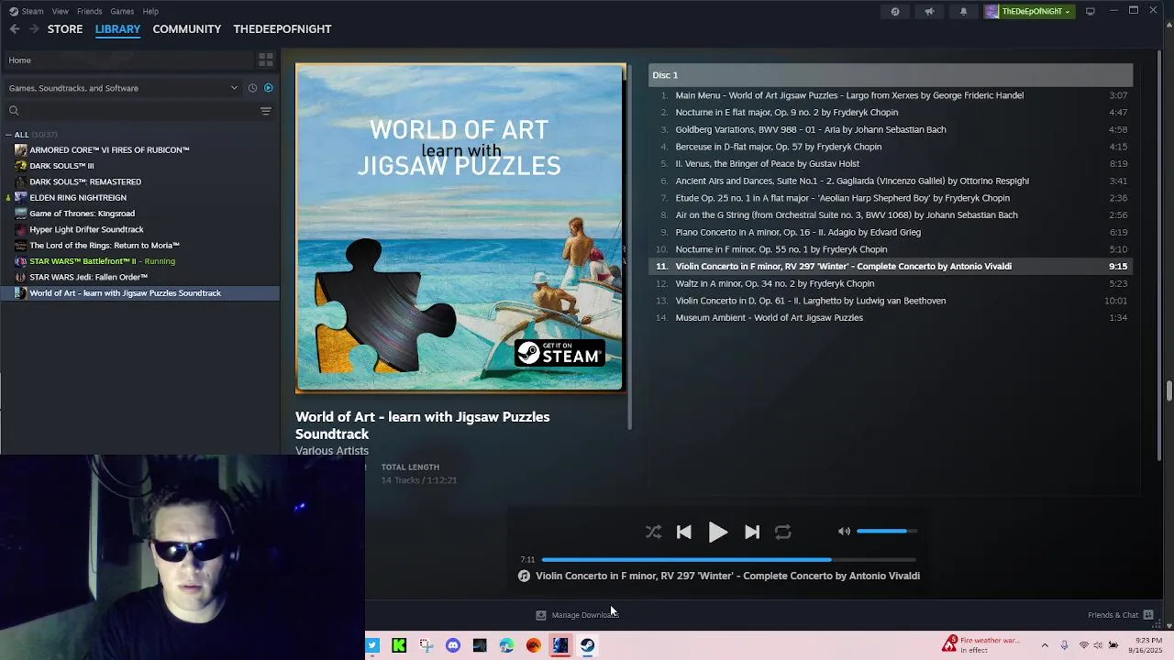Image resolution: width=1174 pixels, height=660 pixels.
Task: Play Air on the G String track
Action: [891, 215]
